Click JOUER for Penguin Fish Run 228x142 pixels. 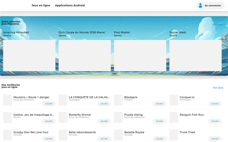coord(215,121)
